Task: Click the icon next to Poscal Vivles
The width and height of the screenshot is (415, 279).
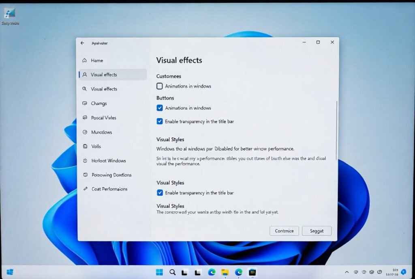Action: [x=84, y=118]
